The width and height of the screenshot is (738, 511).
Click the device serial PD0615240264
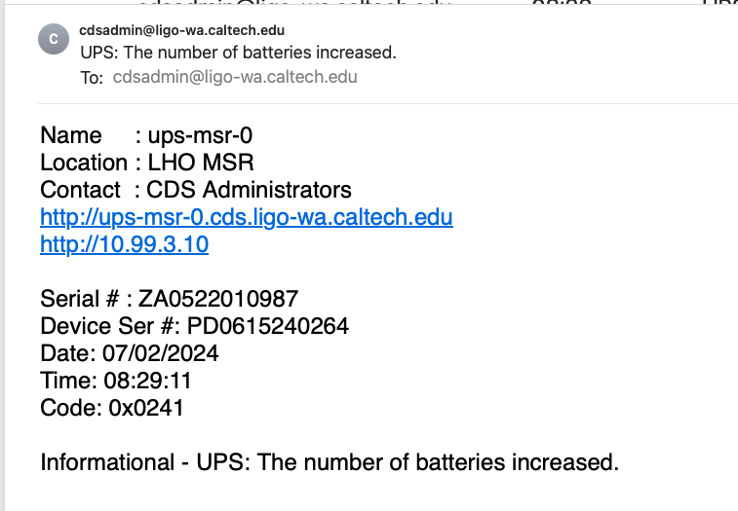[x=268, y=326]
